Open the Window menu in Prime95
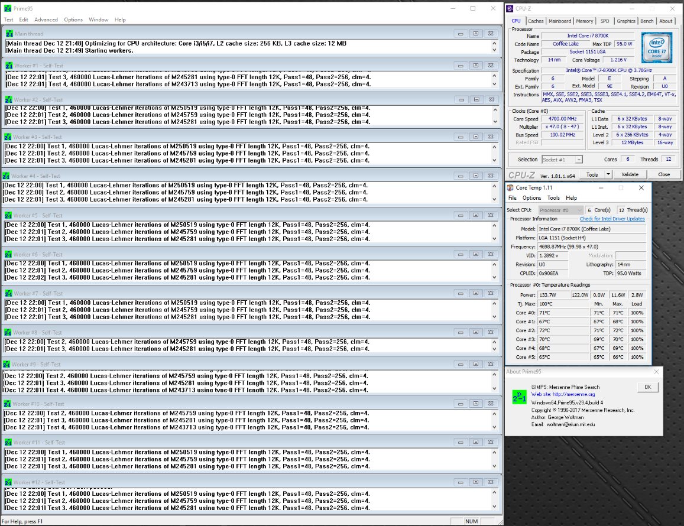 click(x=99, y=20)
